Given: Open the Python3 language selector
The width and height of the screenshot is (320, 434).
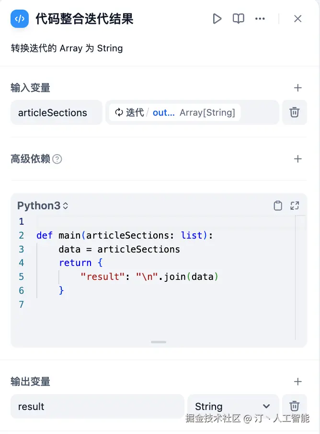Looking at the screenshot, I should 43,205.
